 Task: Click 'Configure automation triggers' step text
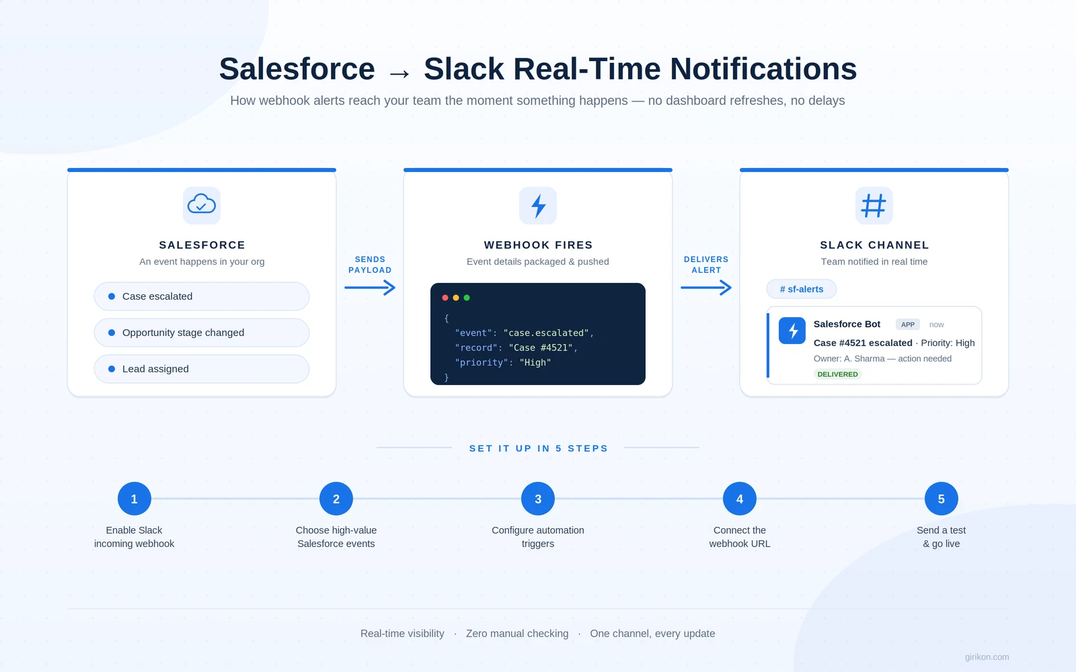coord(538,537)
